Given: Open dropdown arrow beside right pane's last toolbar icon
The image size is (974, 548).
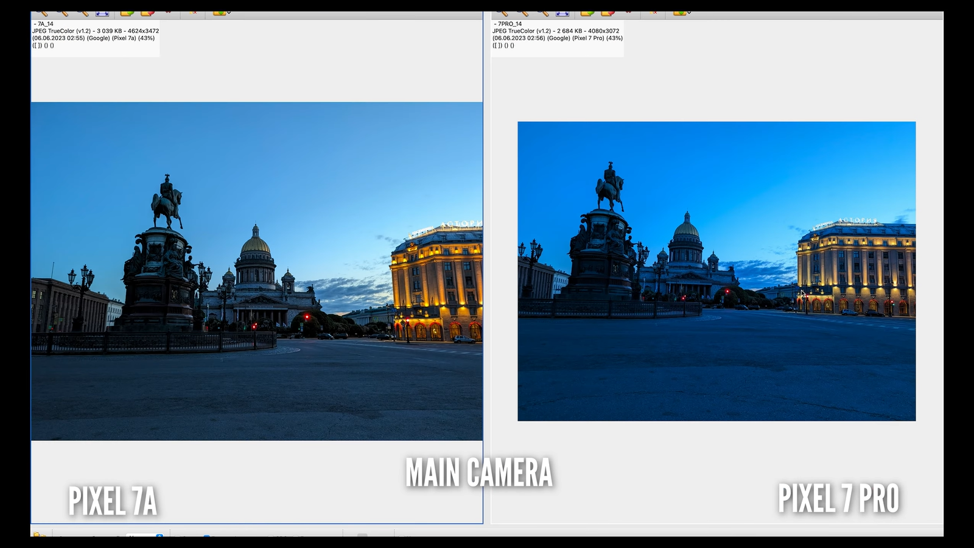Looking at the screenshot, I should pyautogui.click(x=689, y=13).
